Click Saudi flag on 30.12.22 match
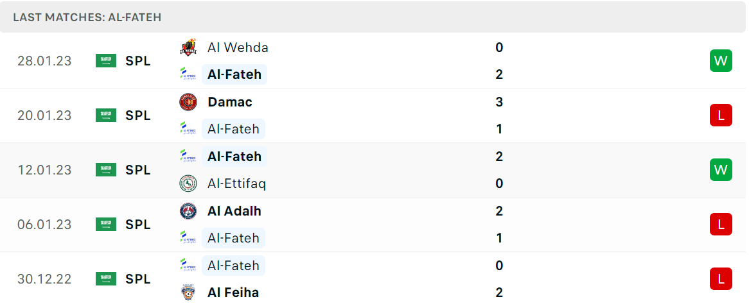749x306 pixels. point(106,279)
